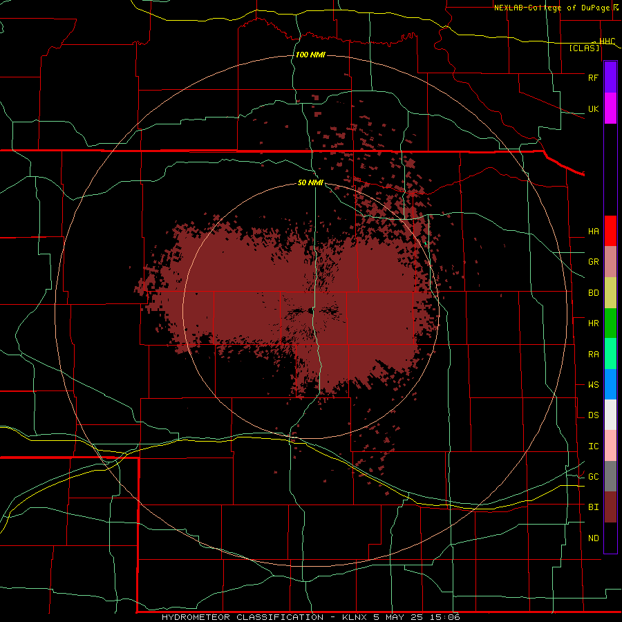Click the RF legend label

click(593, 77)
